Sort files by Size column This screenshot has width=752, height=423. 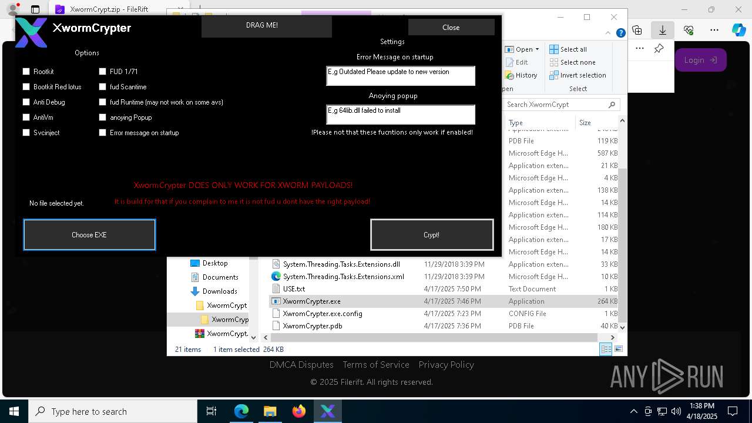click(596, 123)
